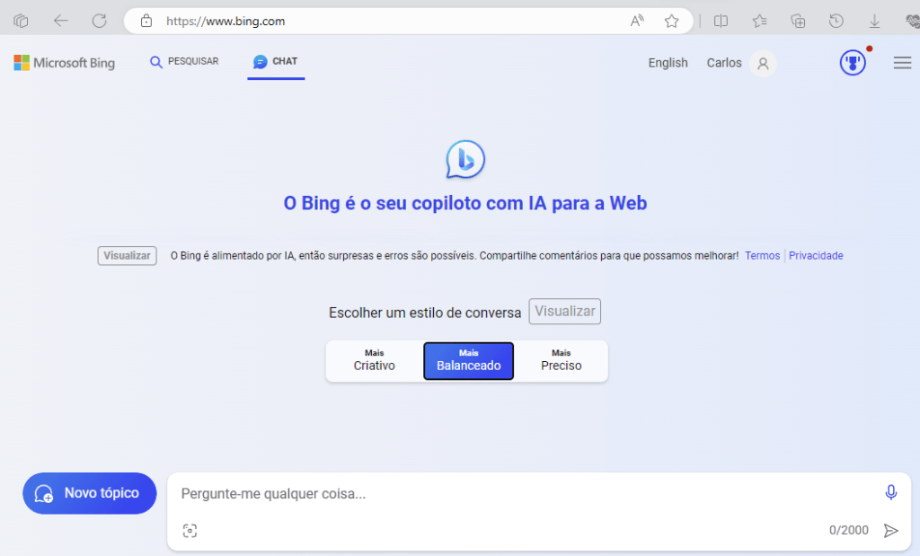The image size is (920, 556).
Task: Open Microsoft Rewards trophy icon
Action: point(853,63)
